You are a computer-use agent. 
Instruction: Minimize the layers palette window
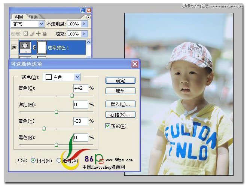pos(83,10)
